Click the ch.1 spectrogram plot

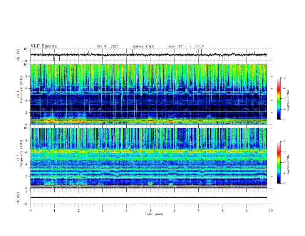pyautogui.click(x=149, y=94)
